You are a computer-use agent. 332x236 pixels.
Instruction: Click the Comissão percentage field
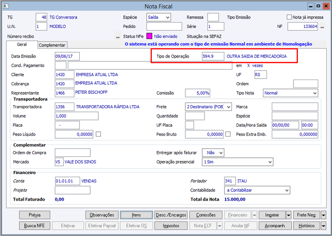(197, 93)
